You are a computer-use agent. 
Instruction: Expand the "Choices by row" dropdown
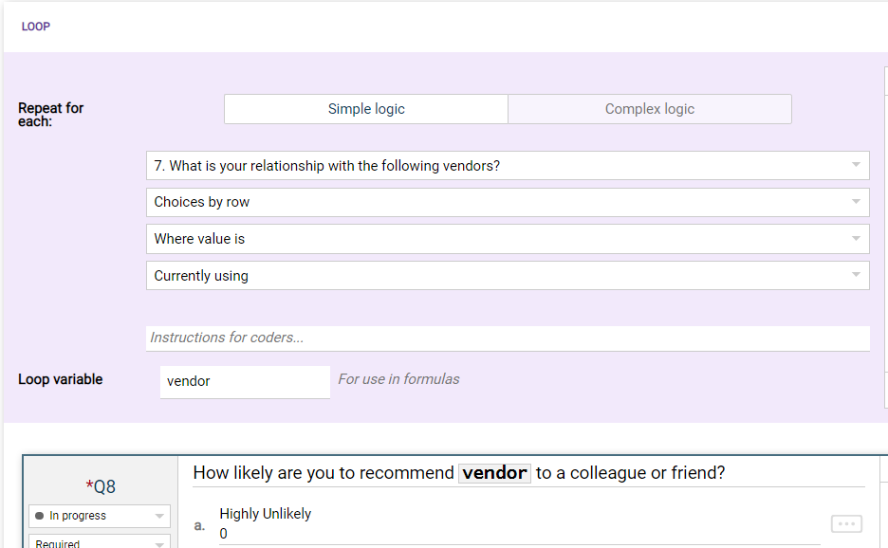click(x=508, y=202)
